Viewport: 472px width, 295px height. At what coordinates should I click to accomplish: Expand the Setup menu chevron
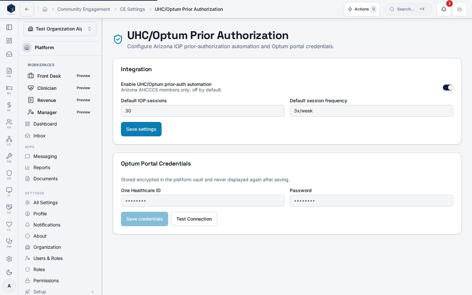tap(93, 292)
